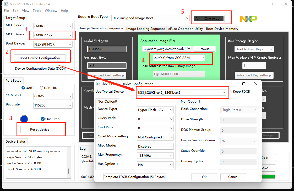Viewport: 294px width, 191px height.
Task: Click Cancel in the FlexSPI configuration dialog
Action: coord(233,177)
